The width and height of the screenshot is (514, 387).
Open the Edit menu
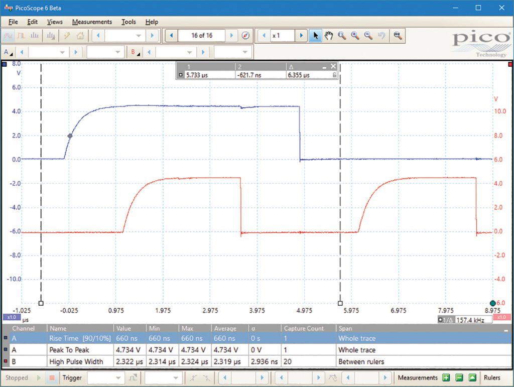pyautogui.click(x=33, y=22)
